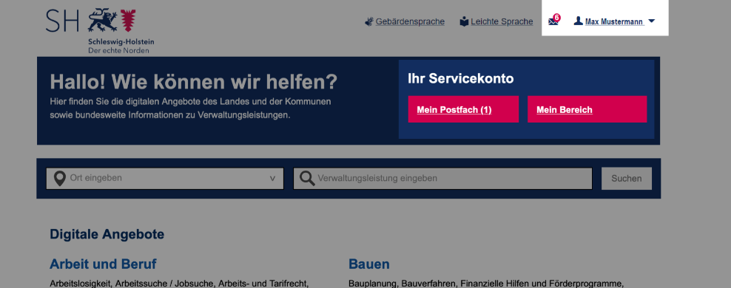Screen dimensions: 731x288
Task: Open the Bauen category heading
Action: pos(369,264)
